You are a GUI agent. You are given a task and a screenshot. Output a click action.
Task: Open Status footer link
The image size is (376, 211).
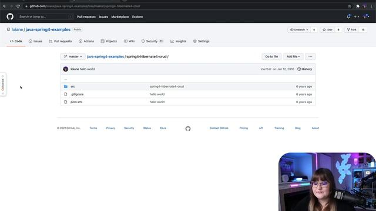pos(147,128)
